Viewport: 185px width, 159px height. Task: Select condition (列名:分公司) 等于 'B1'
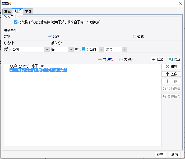coord(27,66)
